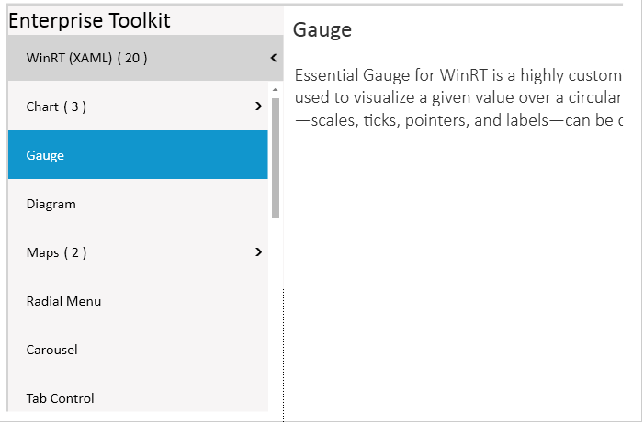
Task: Open the Radial Menu item
Action: (x=64, y=301)
